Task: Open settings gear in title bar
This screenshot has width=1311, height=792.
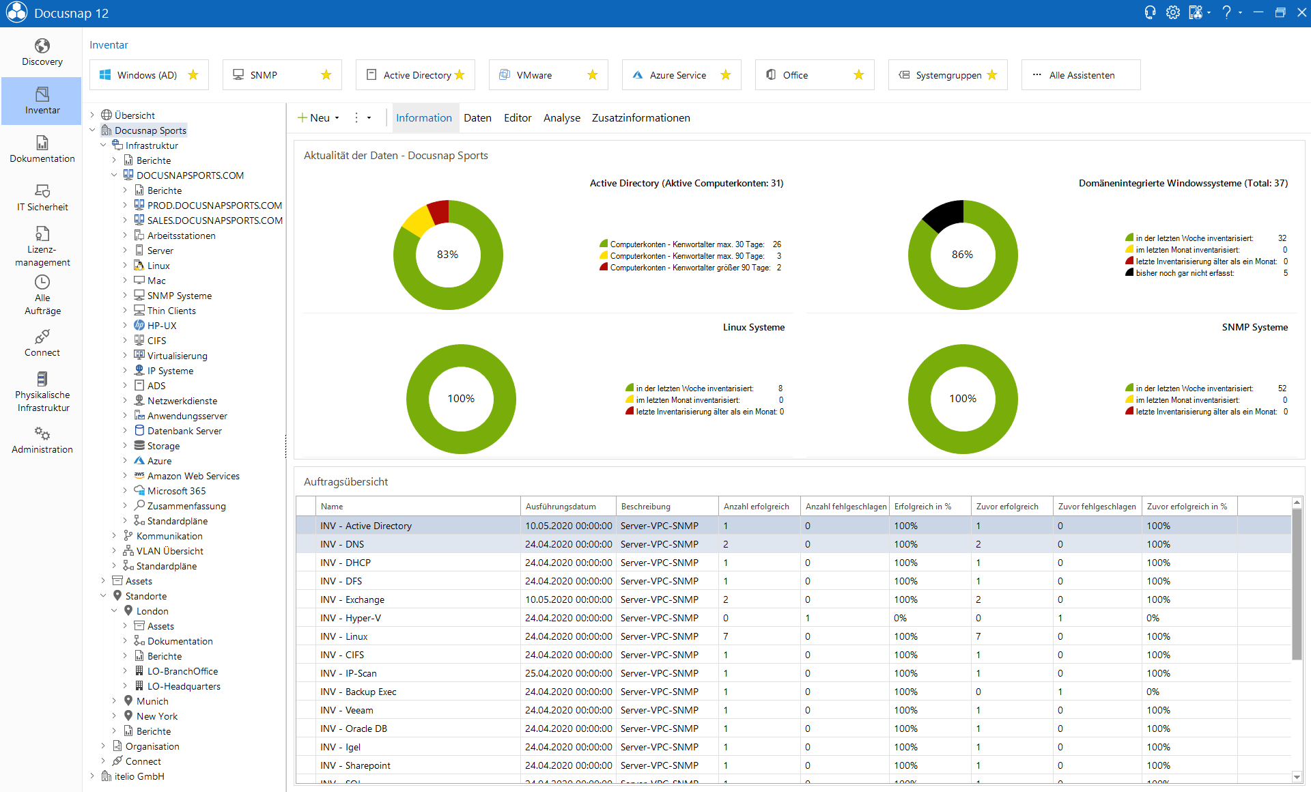Action: pos(1173,13)
